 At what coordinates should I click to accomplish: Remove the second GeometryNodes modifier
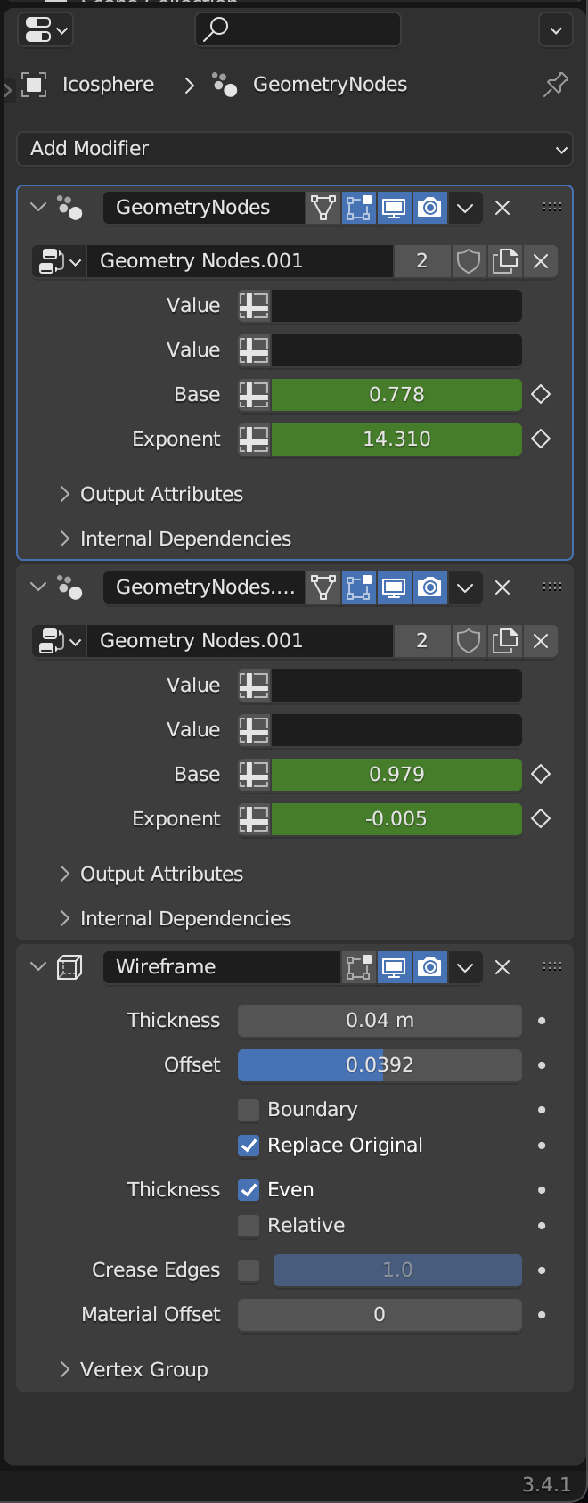click(502, 587)
